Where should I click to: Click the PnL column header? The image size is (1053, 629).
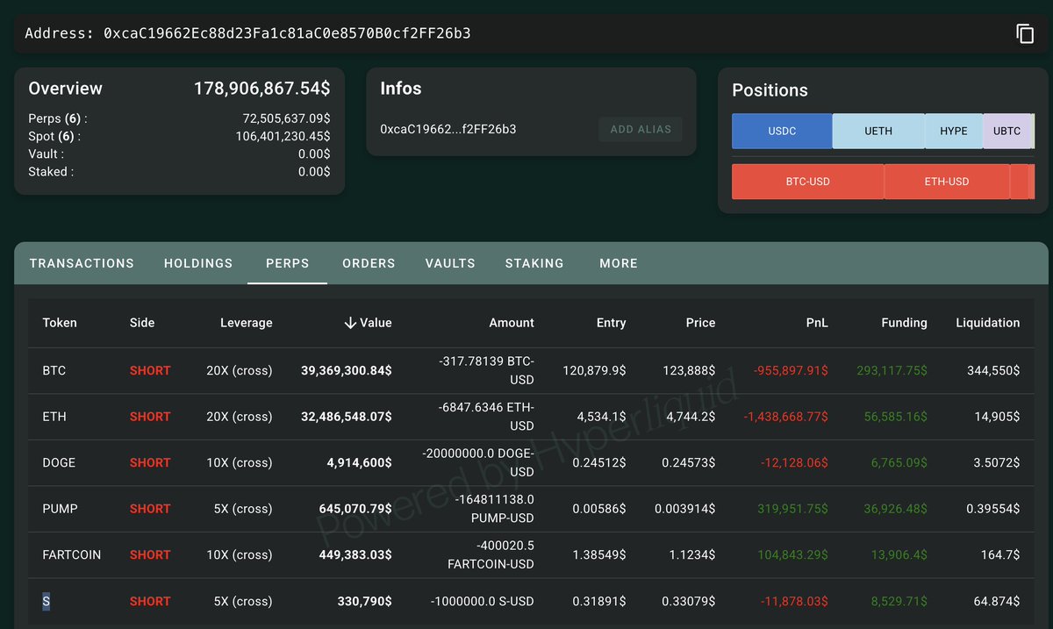(x=816, y=323)
